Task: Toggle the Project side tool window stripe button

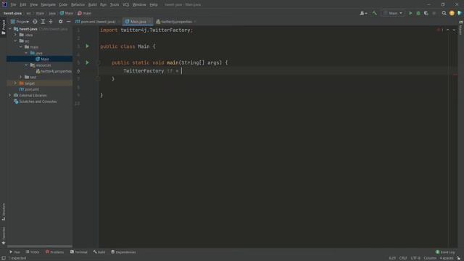Action: pos(4,27)
